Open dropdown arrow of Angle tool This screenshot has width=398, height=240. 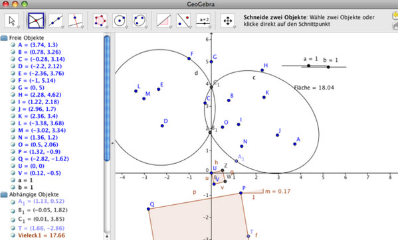[x=170, y=27]
